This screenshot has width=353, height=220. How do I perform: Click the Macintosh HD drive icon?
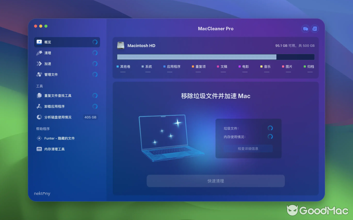point(120,45)
